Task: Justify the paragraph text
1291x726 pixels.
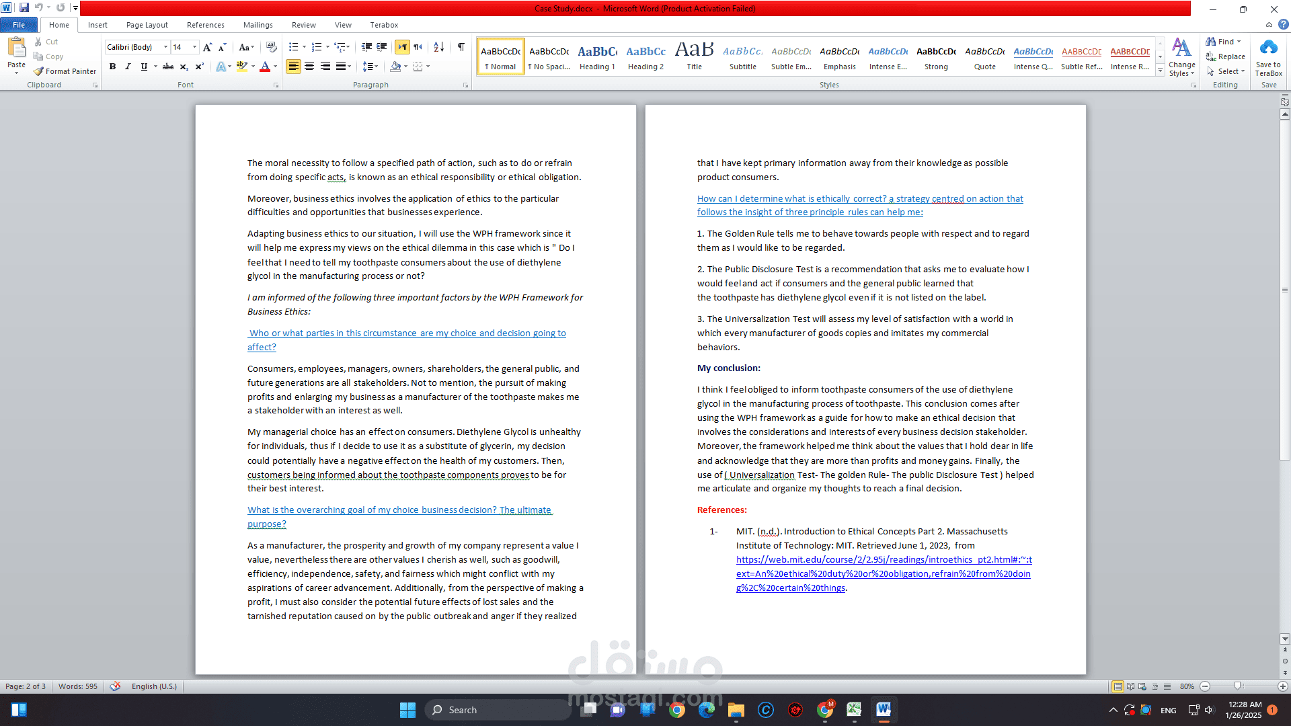Action: click(342, 67)
